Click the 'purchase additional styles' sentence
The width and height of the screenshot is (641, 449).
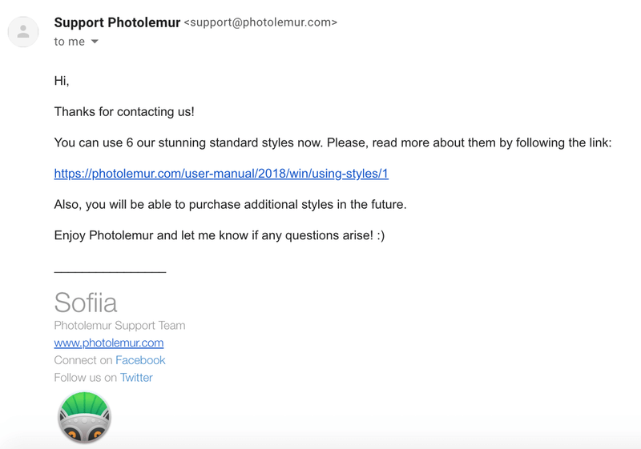(230, 205)
